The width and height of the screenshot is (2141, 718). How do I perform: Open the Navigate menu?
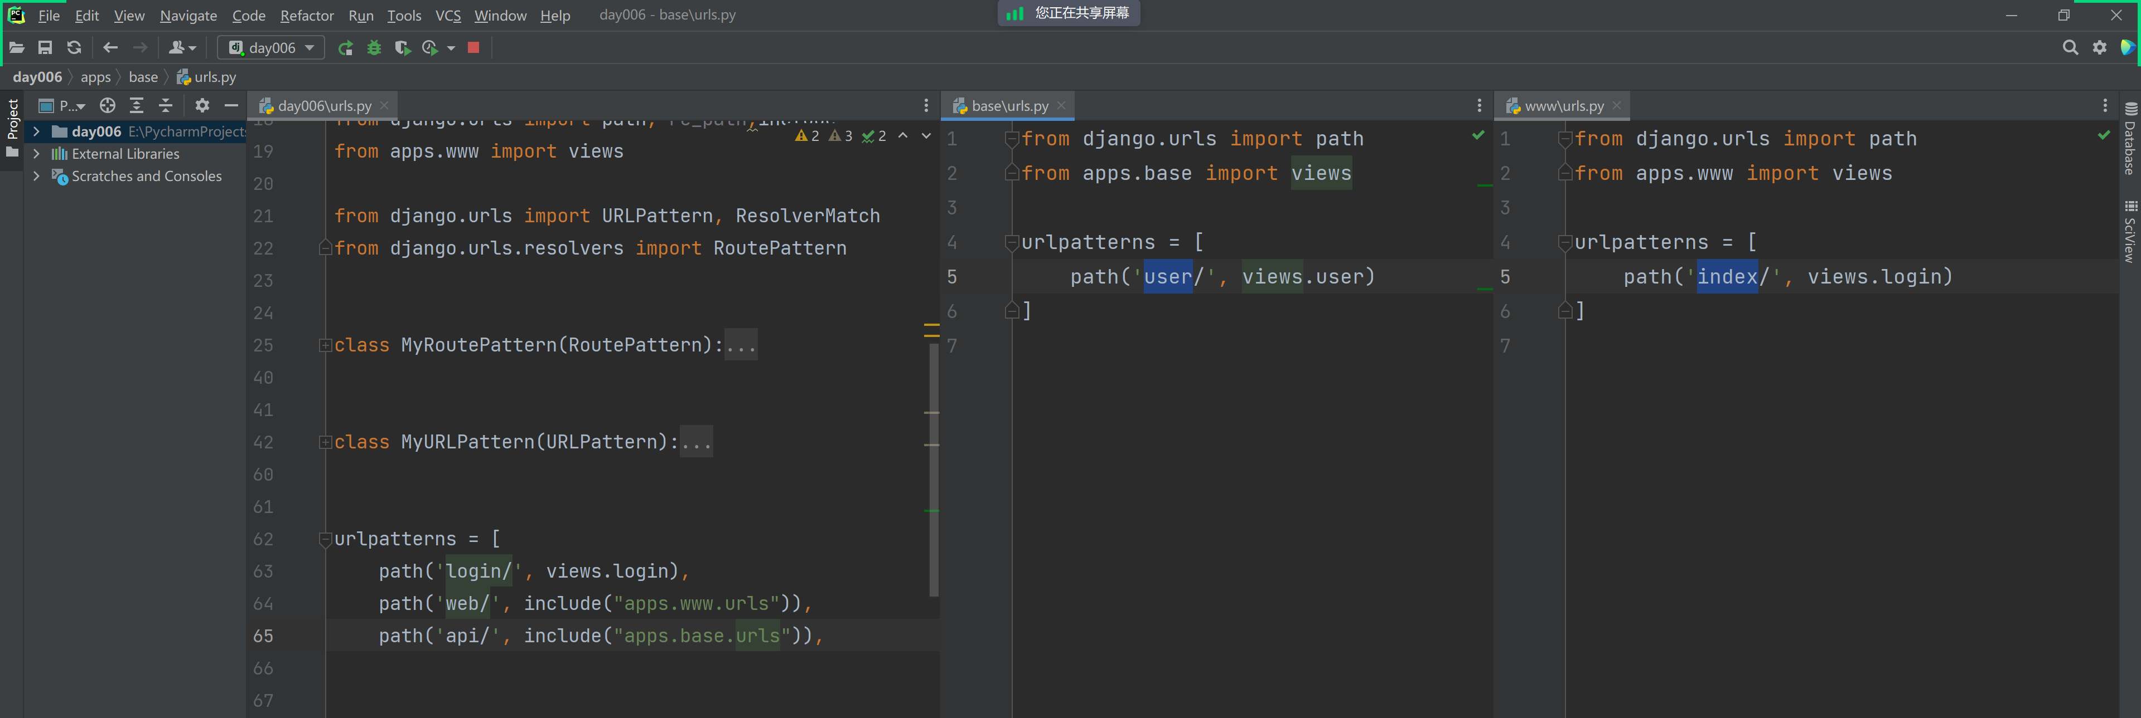pos(189,15)
